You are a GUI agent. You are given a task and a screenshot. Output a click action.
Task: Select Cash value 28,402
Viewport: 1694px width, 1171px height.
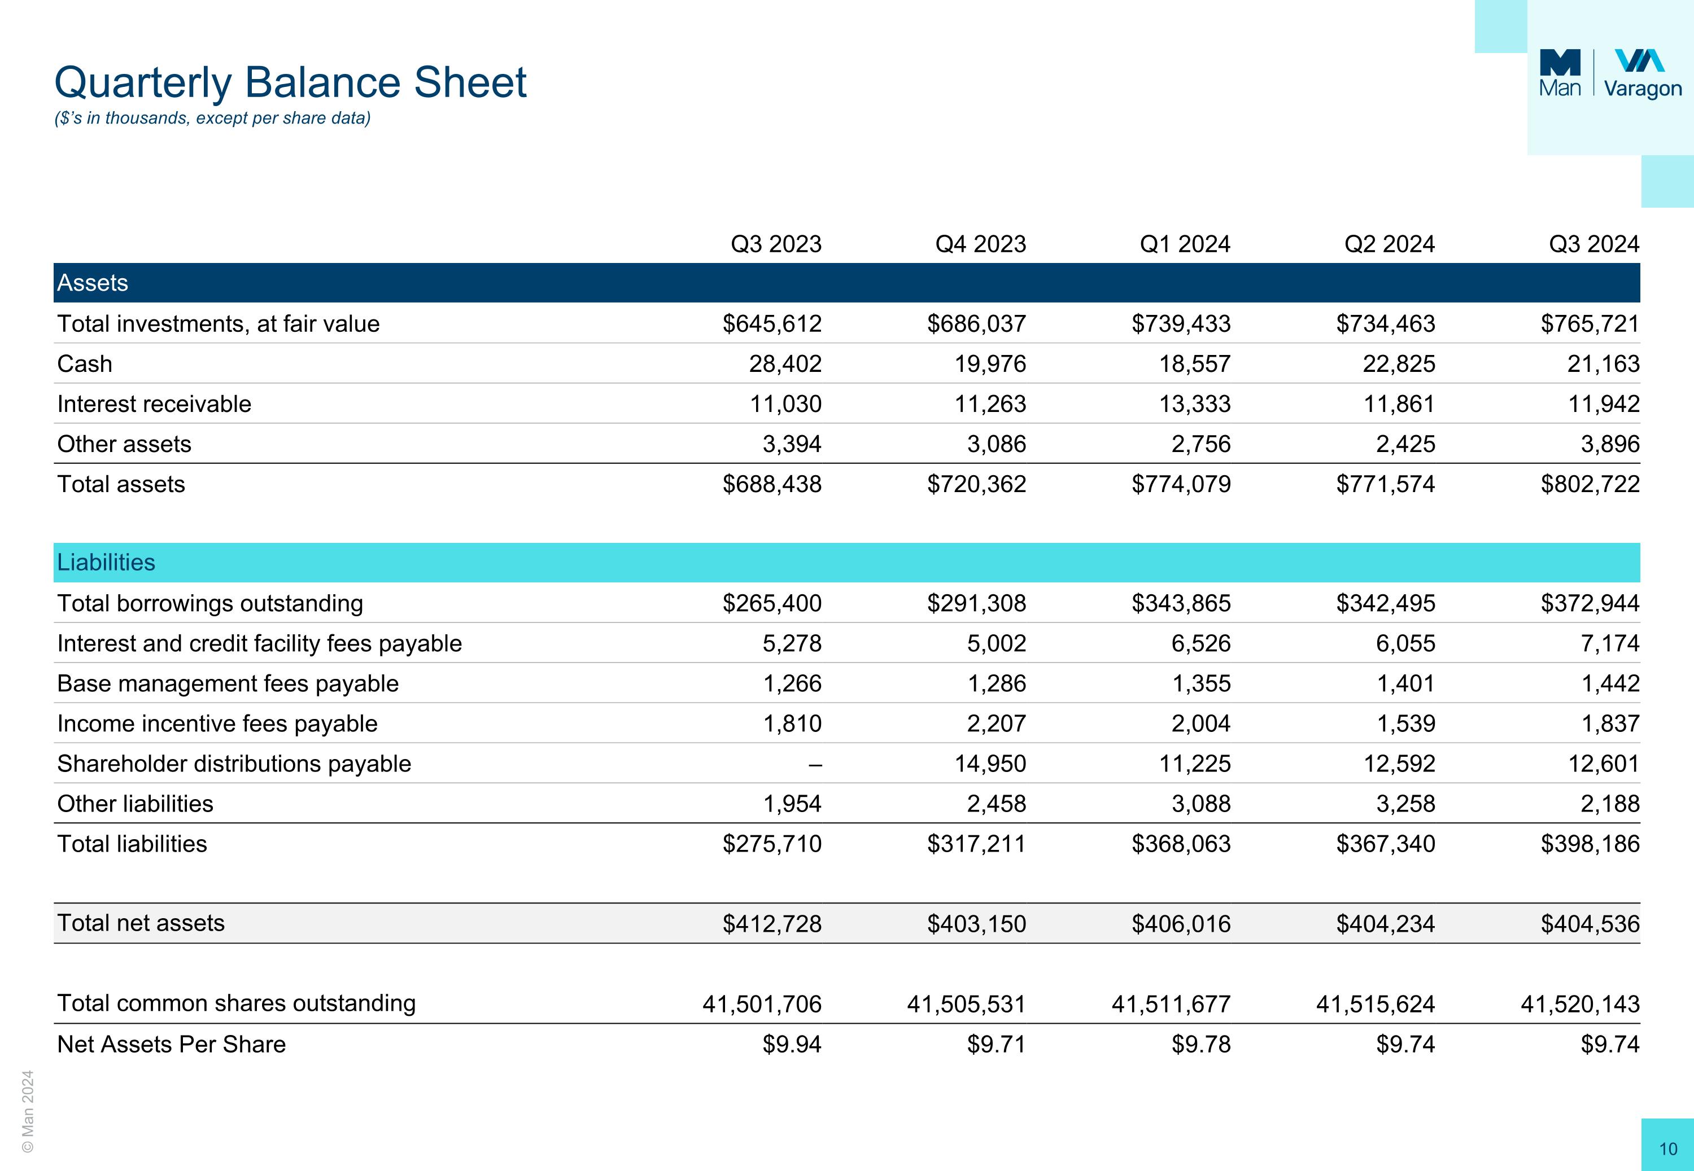(x=785, y=364)
